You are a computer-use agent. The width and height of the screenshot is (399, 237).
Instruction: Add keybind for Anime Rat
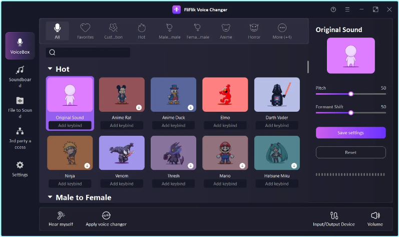pyautogui.click(x=122, y=125)
